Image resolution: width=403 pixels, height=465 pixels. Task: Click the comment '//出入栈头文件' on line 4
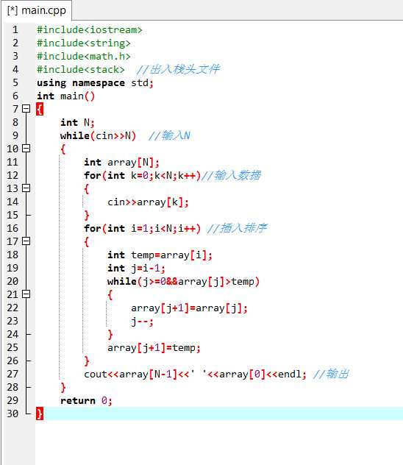pos(178,69)
